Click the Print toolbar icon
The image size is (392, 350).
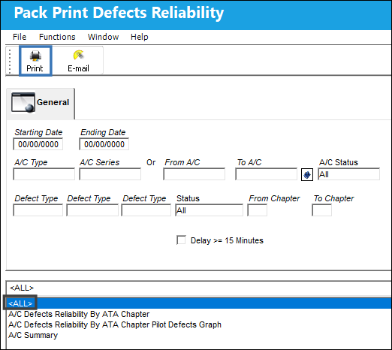(35, 61)
